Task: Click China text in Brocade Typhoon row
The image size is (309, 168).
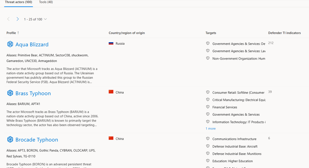Action: coord(120,139)
